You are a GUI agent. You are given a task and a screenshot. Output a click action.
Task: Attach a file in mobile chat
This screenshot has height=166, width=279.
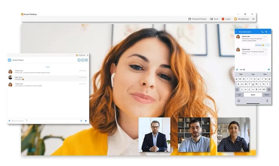237,69
